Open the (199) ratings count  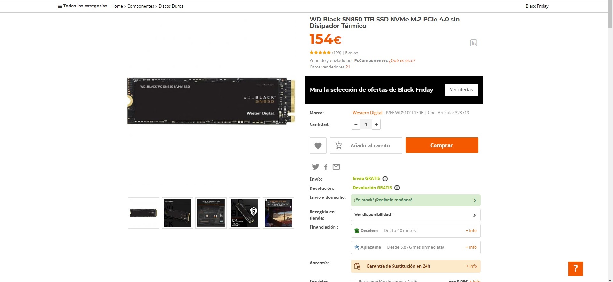pyautogui.click(x=336, y=52)
